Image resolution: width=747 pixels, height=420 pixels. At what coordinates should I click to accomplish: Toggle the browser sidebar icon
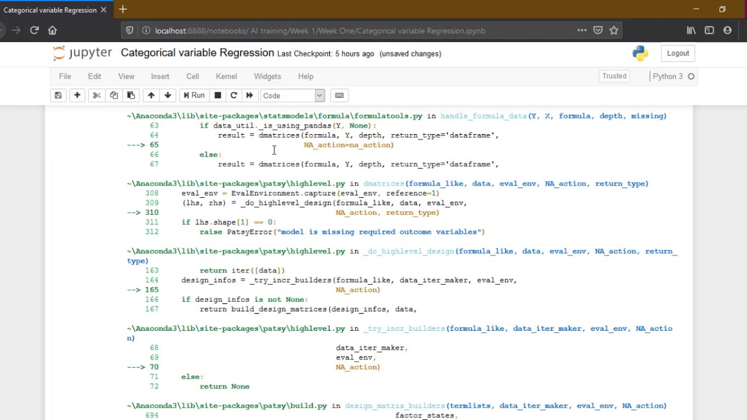tap(709, 30)
